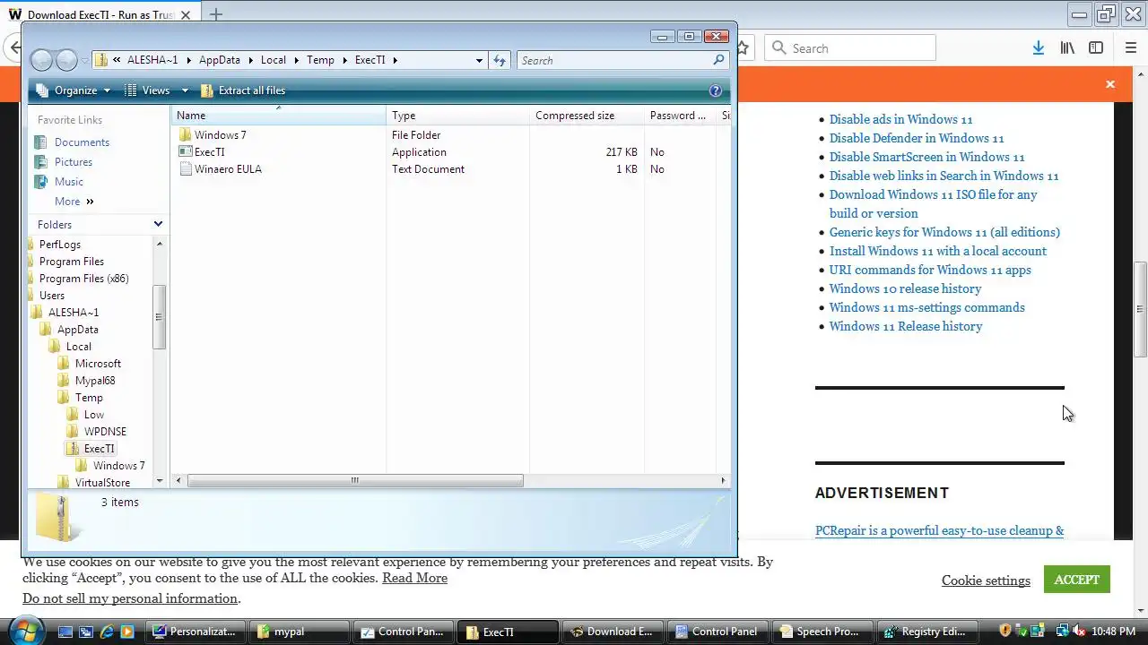This screenshot has width=1148, height=645.
Task: Open the address bar history dropdown
Action: (x=479, y=60)
